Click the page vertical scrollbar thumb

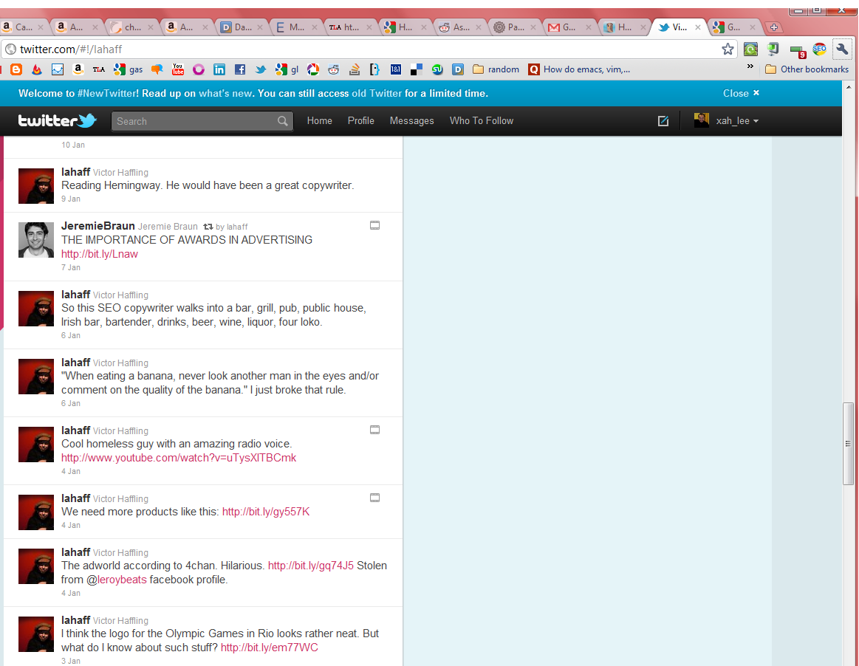(x=848, y=444)
